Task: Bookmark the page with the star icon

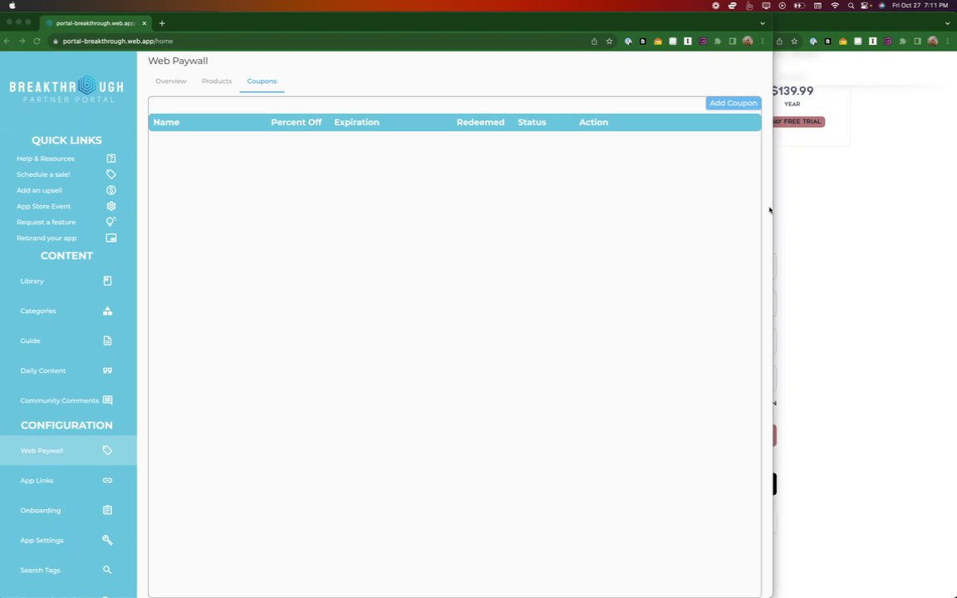Action: click(x=609, y=42)
